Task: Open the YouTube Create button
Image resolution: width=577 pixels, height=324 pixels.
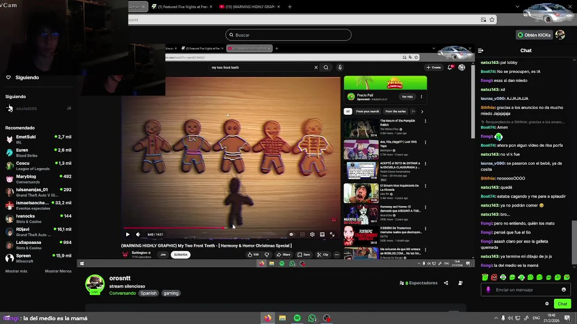Action: coord(434,67)
